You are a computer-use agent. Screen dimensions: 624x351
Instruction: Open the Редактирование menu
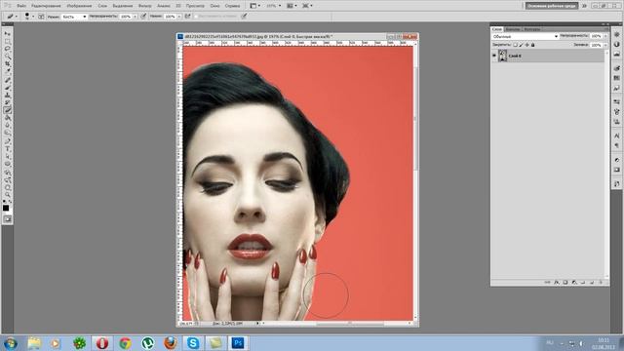click(x=46, y=6)
